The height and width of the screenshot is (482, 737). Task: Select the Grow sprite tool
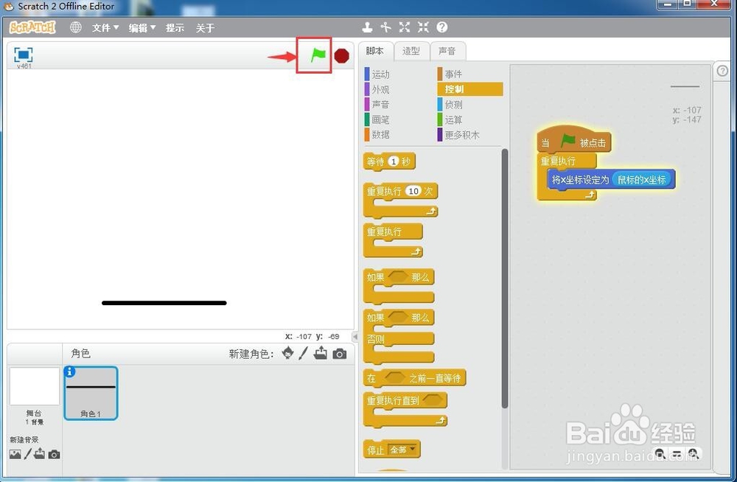[x=405, y=27]
